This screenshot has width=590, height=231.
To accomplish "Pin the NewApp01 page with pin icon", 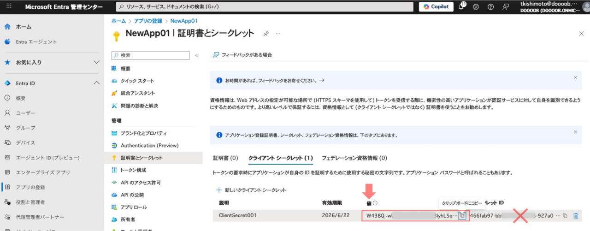I will pos(266,34).
